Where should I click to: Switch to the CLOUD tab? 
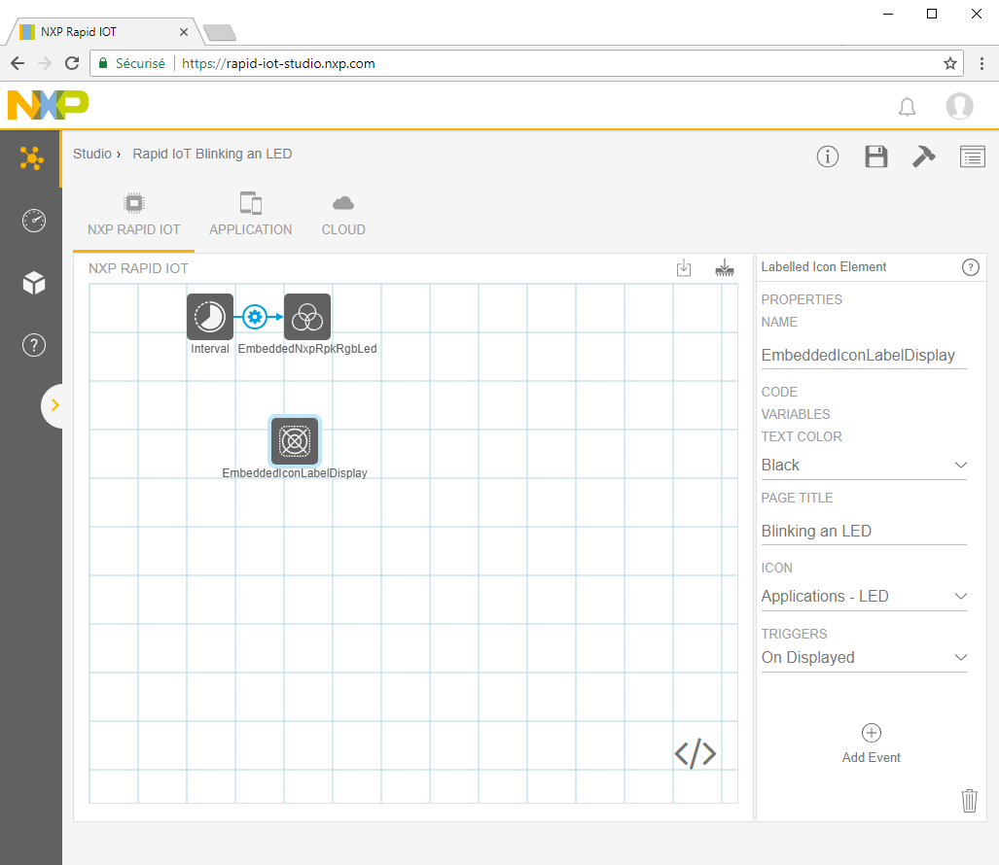pos(343,215)
